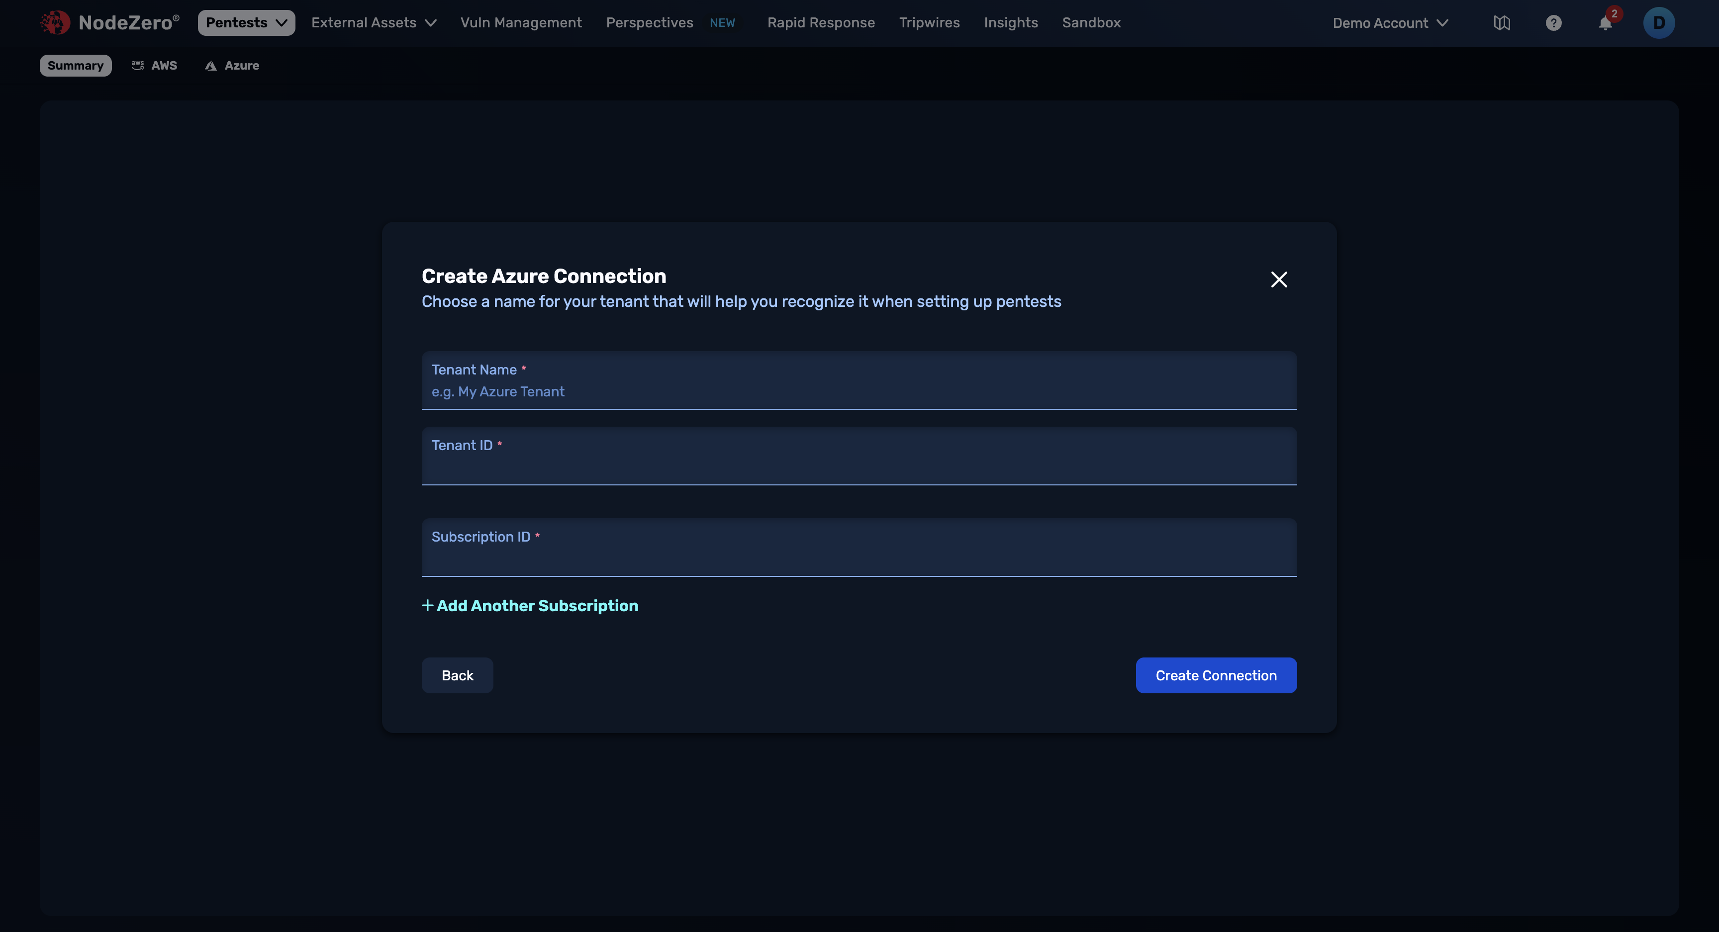Open the Demo Account dropdown
The height and width of the screenshot is (932, 1719).
1390,22
